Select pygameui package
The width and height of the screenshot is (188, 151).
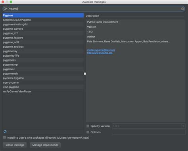(x=43, y=69)
